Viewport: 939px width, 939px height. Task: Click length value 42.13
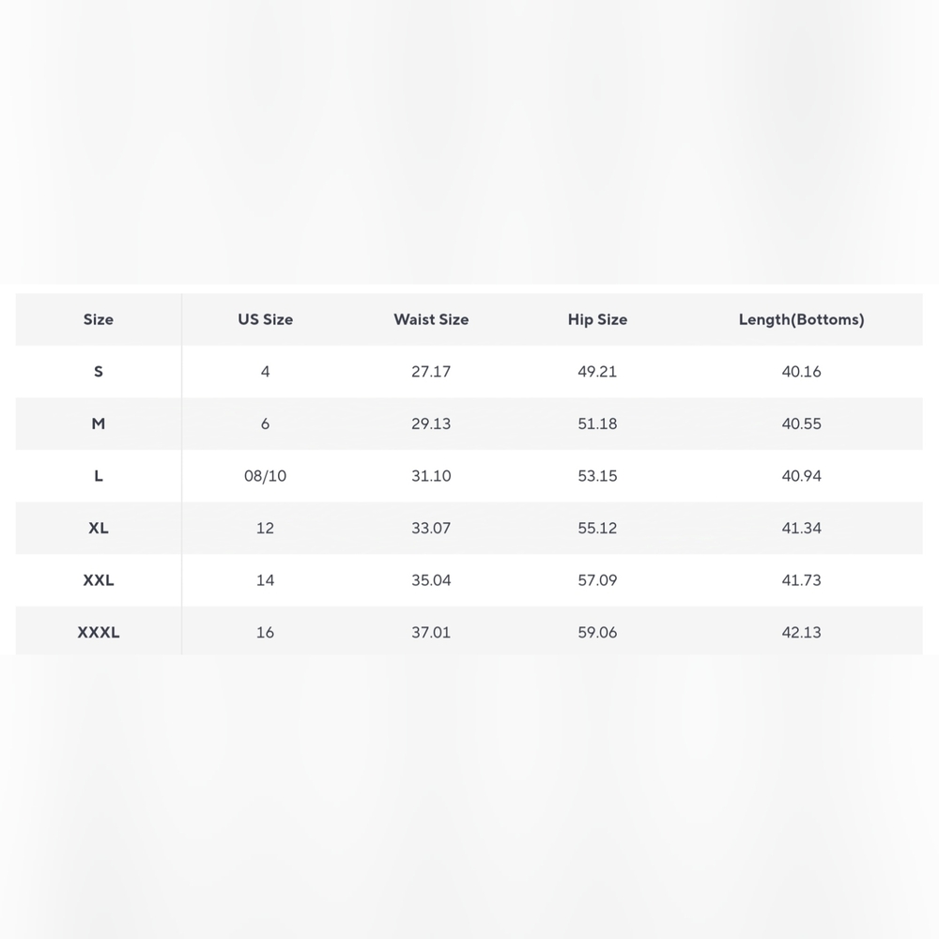(x=801, y=632)
